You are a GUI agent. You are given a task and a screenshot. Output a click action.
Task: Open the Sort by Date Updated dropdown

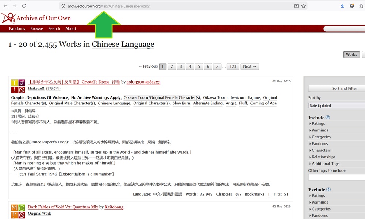pyautogui.click(x=337, y=105)
